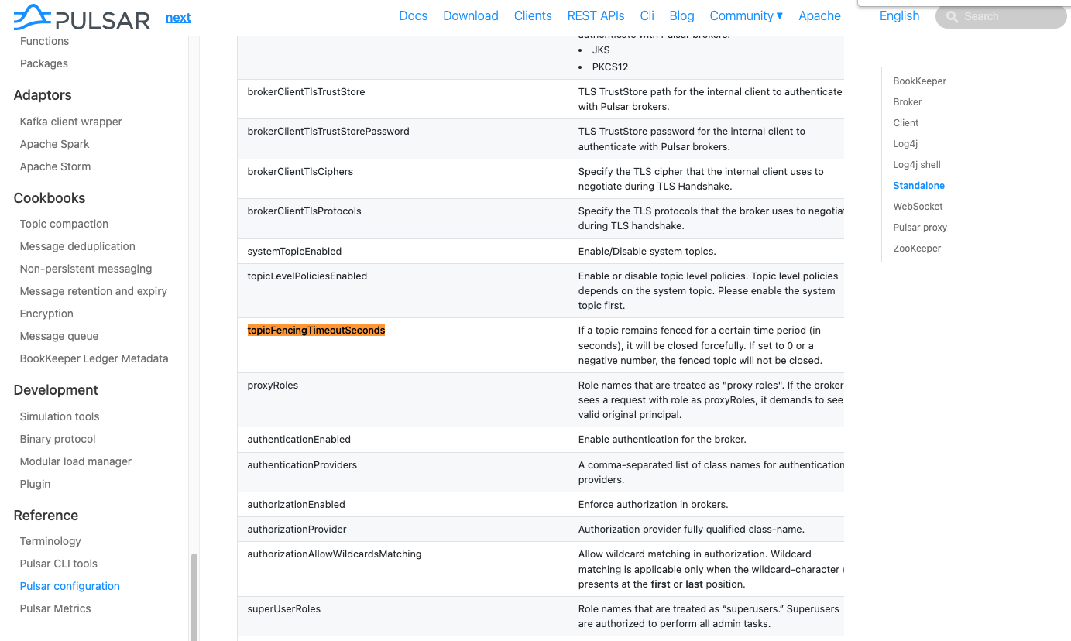Focus the Search input field
This screenshot has height=641, width=1071.
click(x=1001, y=16)
